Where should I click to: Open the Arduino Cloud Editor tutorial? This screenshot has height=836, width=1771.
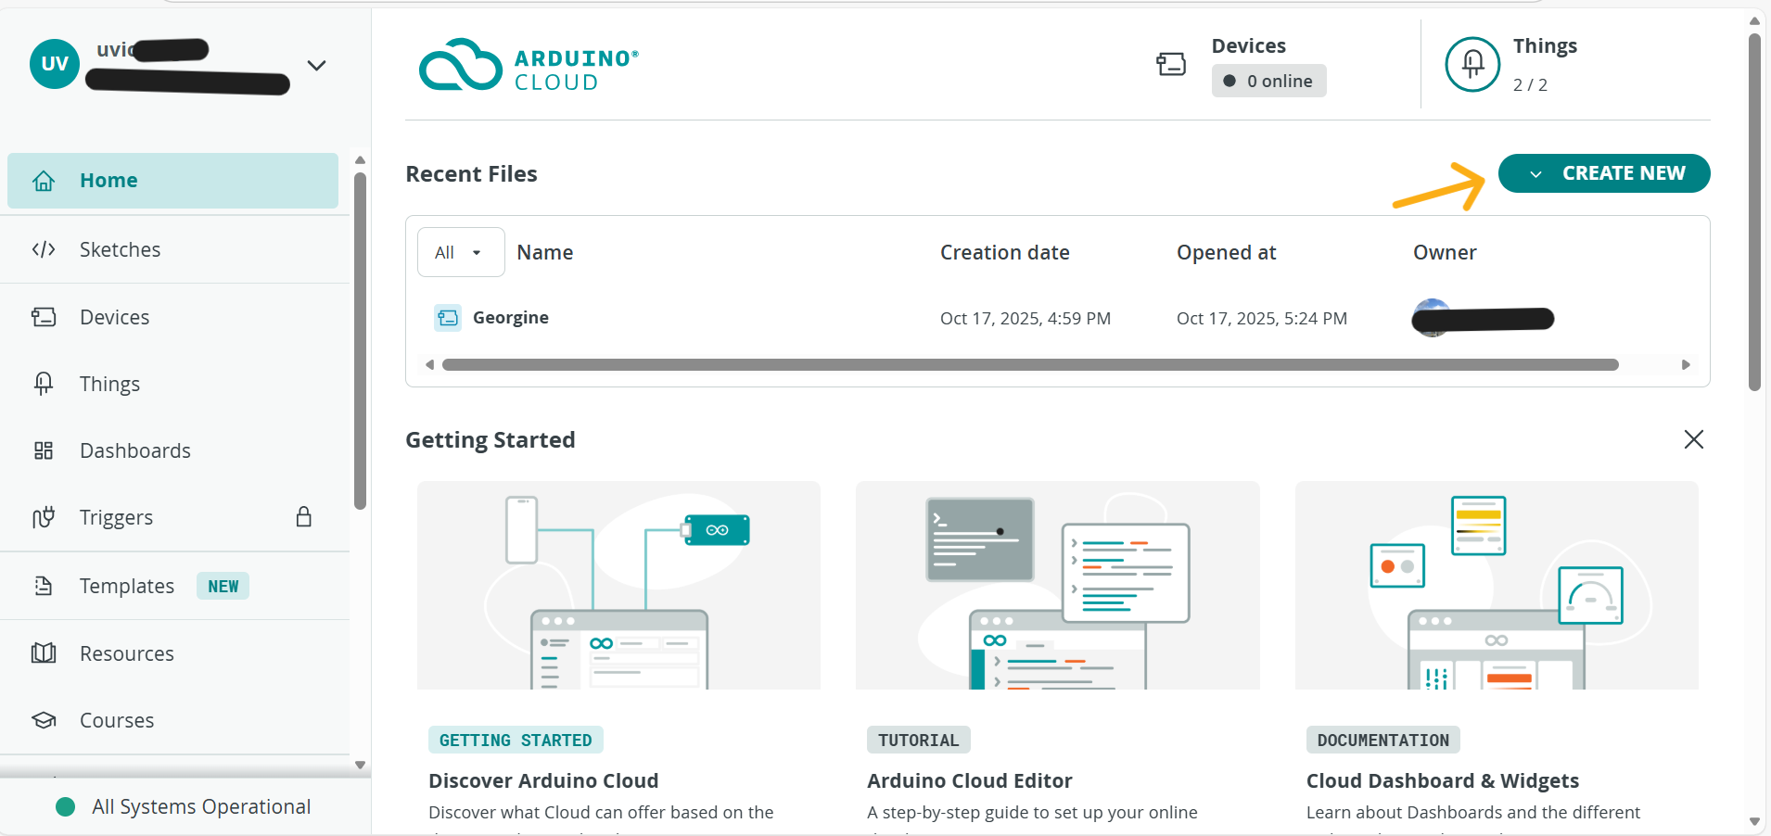968,779
